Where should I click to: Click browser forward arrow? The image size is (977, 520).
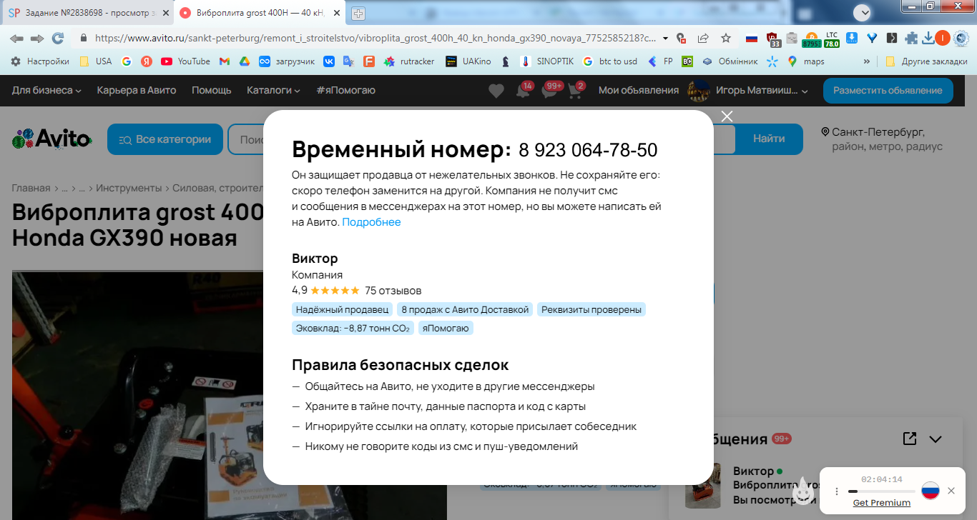coord(37,38)
